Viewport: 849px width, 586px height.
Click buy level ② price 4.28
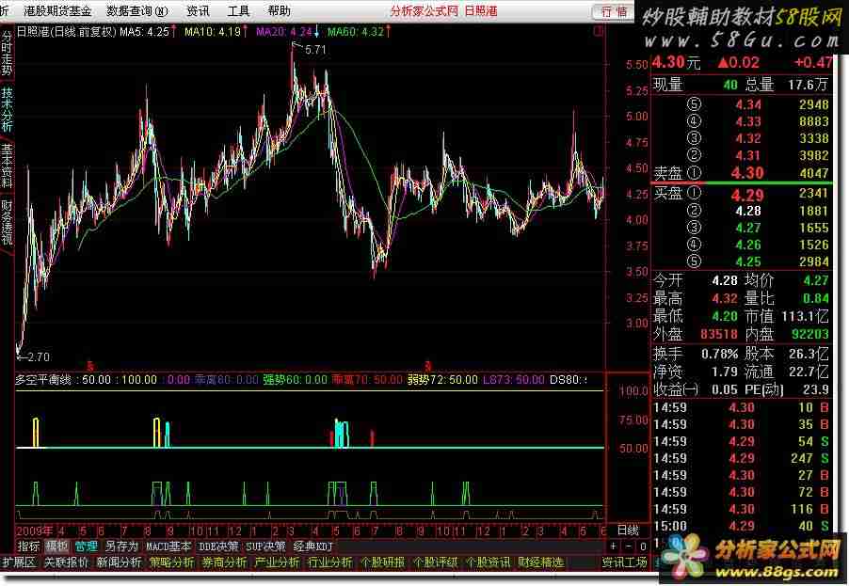click(x=748, y=211)
